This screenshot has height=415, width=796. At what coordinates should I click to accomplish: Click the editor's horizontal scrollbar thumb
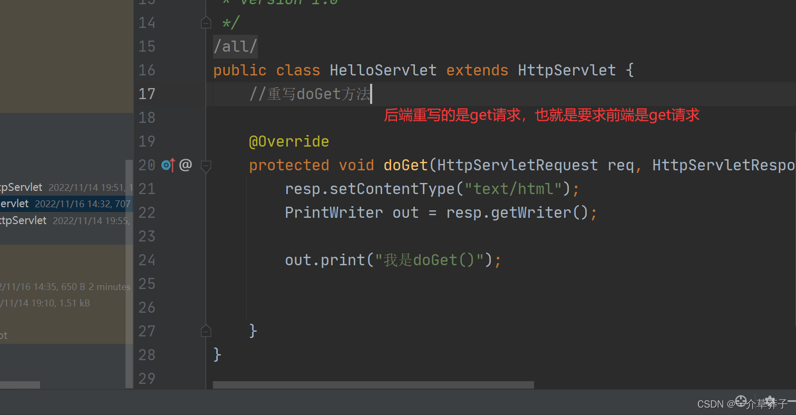click(x=373, y=385)
